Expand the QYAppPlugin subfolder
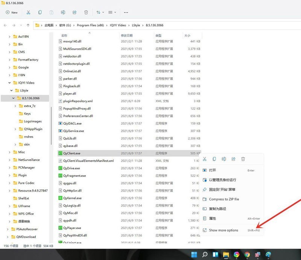This screenshot has width=301, height=260. [x=15, y=129]
